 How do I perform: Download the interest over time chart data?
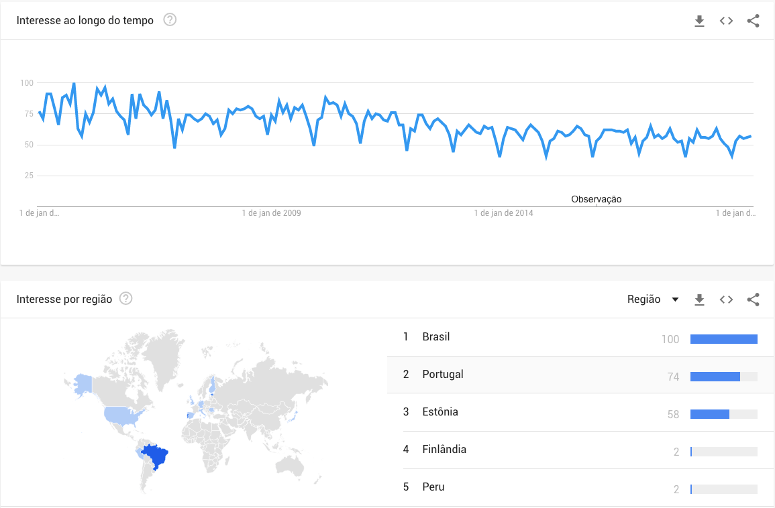(699, 21)
